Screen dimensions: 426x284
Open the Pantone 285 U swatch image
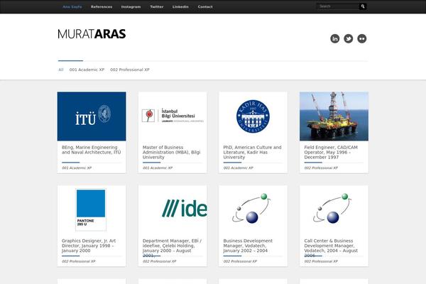tap(92, 210)
